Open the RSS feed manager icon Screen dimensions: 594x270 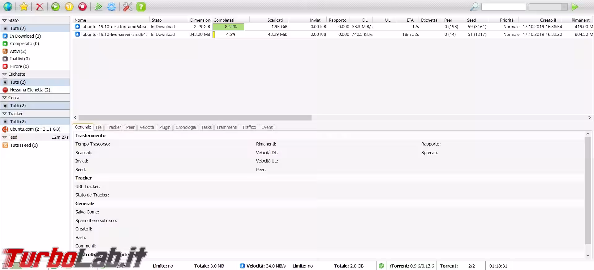[x=99, y=6]
